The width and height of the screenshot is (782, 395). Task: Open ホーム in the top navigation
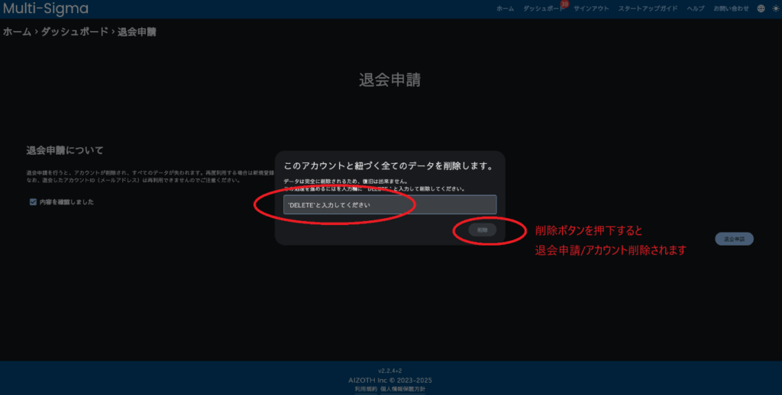click(506, 8)
